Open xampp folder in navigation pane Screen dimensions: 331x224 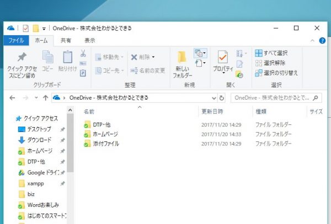point(31,183)
